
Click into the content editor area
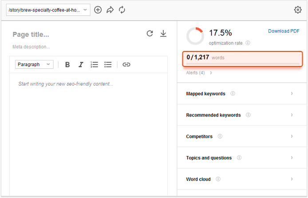pyautogui.click(x=88, y=133)
